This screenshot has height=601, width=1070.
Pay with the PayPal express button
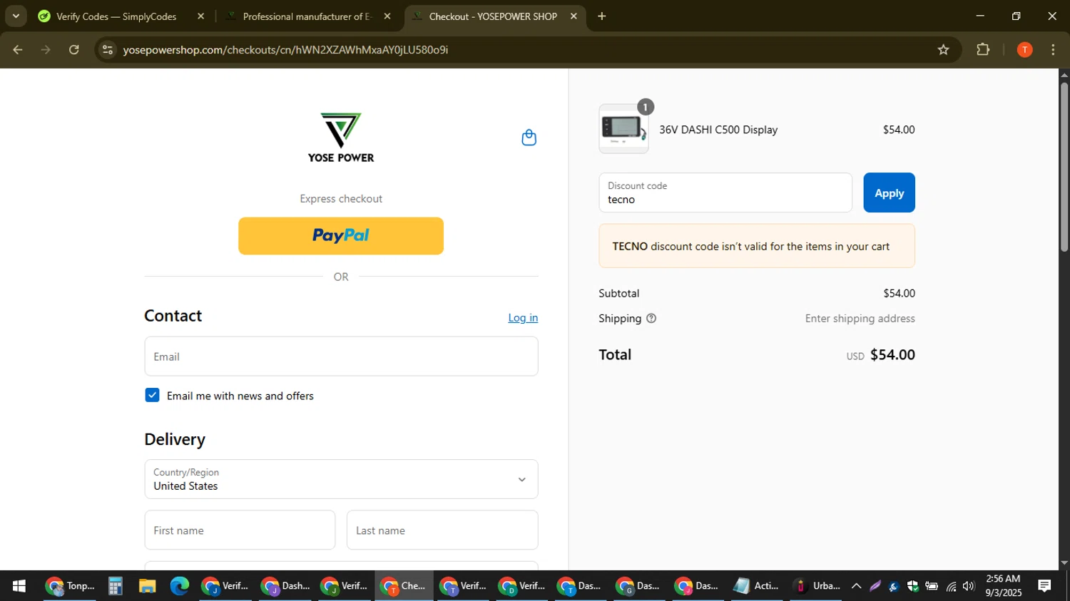tap(341, 236)
